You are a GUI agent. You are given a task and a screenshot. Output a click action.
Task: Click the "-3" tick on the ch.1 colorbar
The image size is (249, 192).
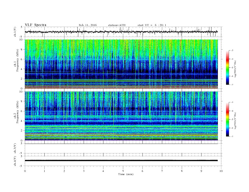pyautogui.click(x=232, y=51)
